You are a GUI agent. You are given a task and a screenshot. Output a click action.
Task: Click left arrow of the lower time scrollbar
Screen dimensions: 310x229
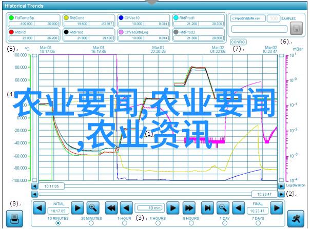coord(34,194)
